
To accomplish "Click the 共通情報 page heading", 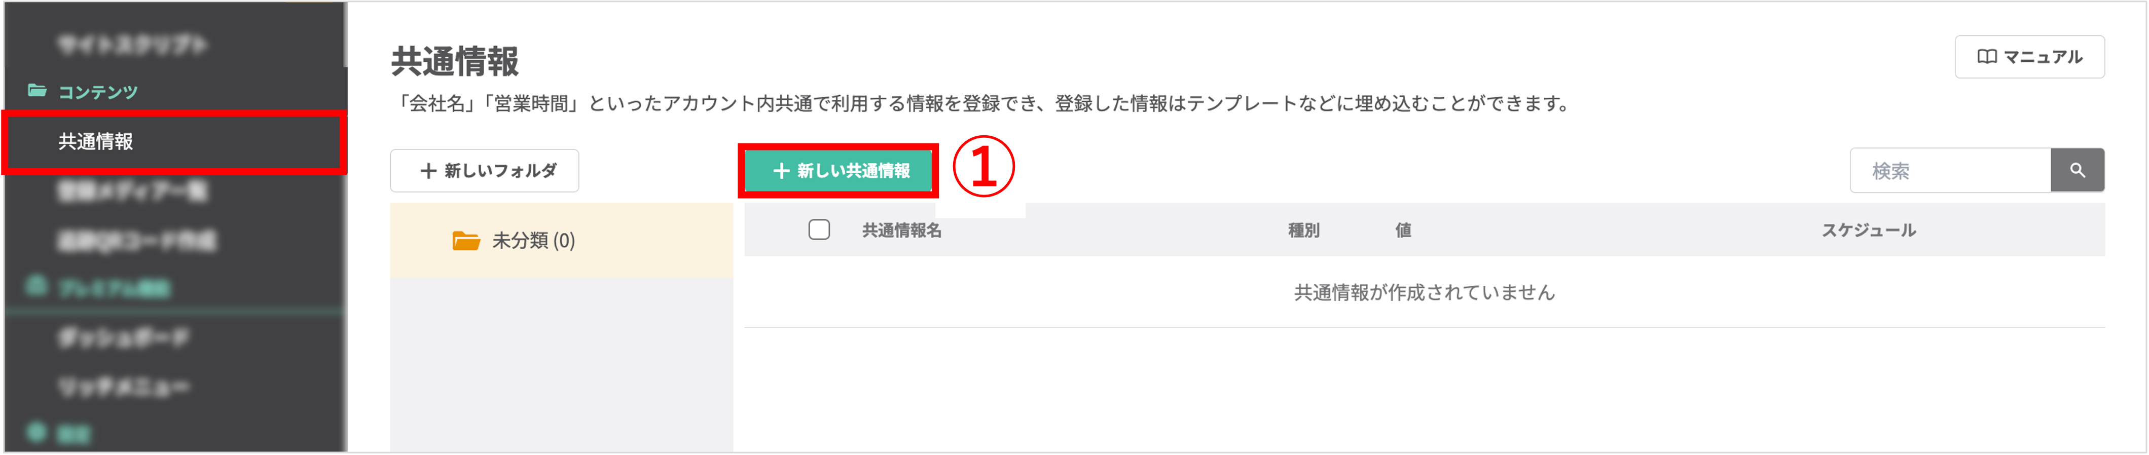I will 455,62.
